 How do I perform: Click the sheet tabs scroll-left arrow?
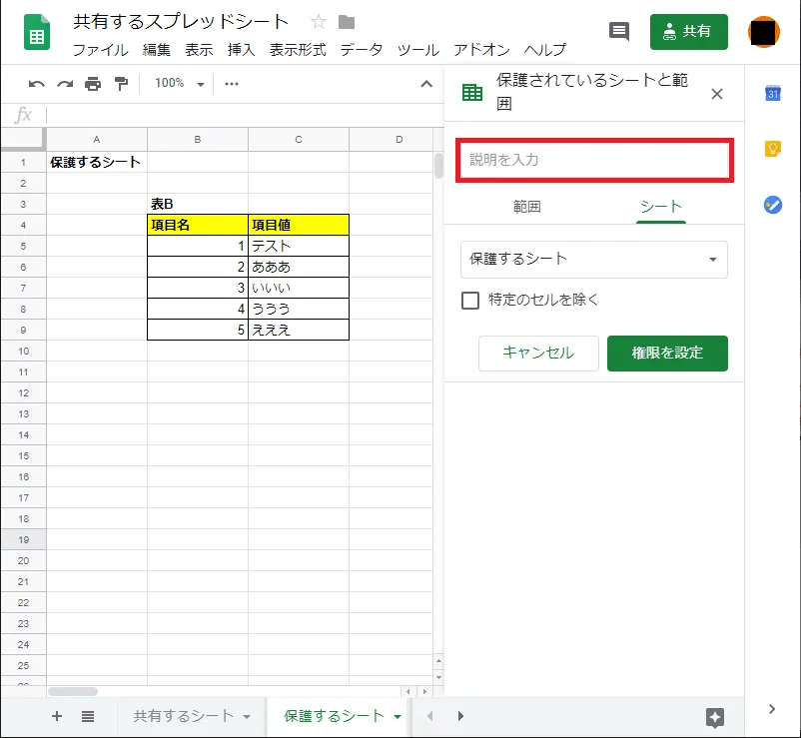430,716
